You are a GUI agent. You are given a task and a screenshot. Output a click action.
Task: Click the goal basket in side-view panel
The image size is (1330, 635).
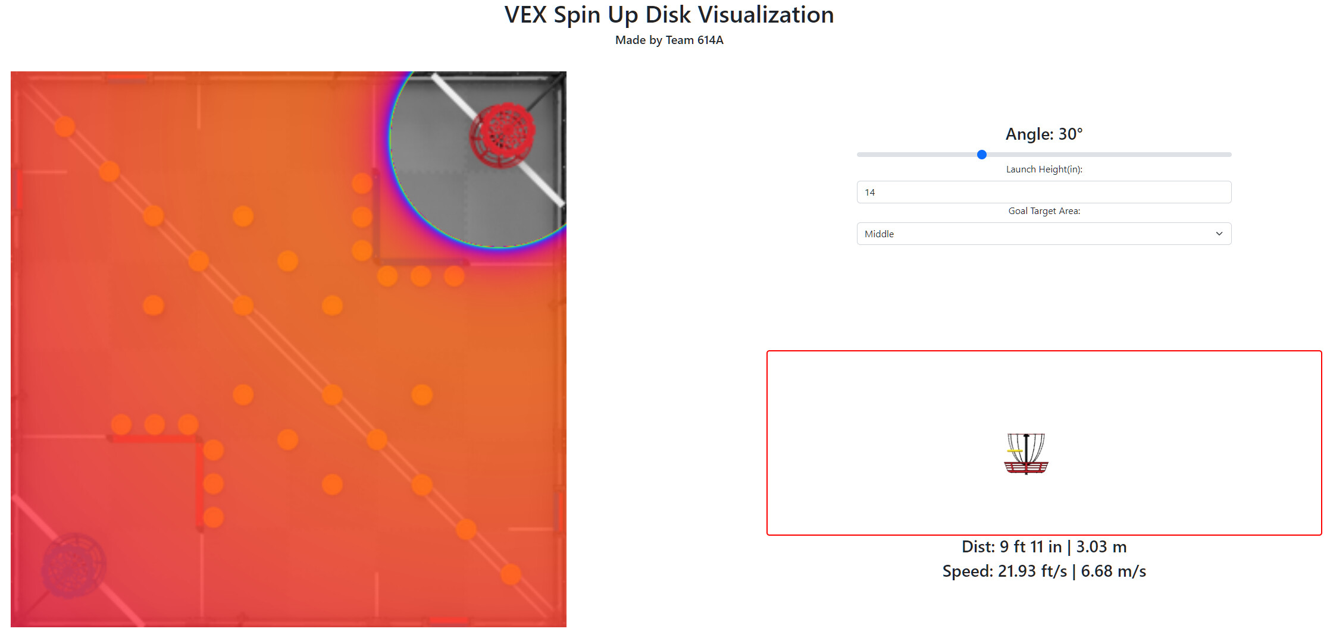[x=1026, y=454]
